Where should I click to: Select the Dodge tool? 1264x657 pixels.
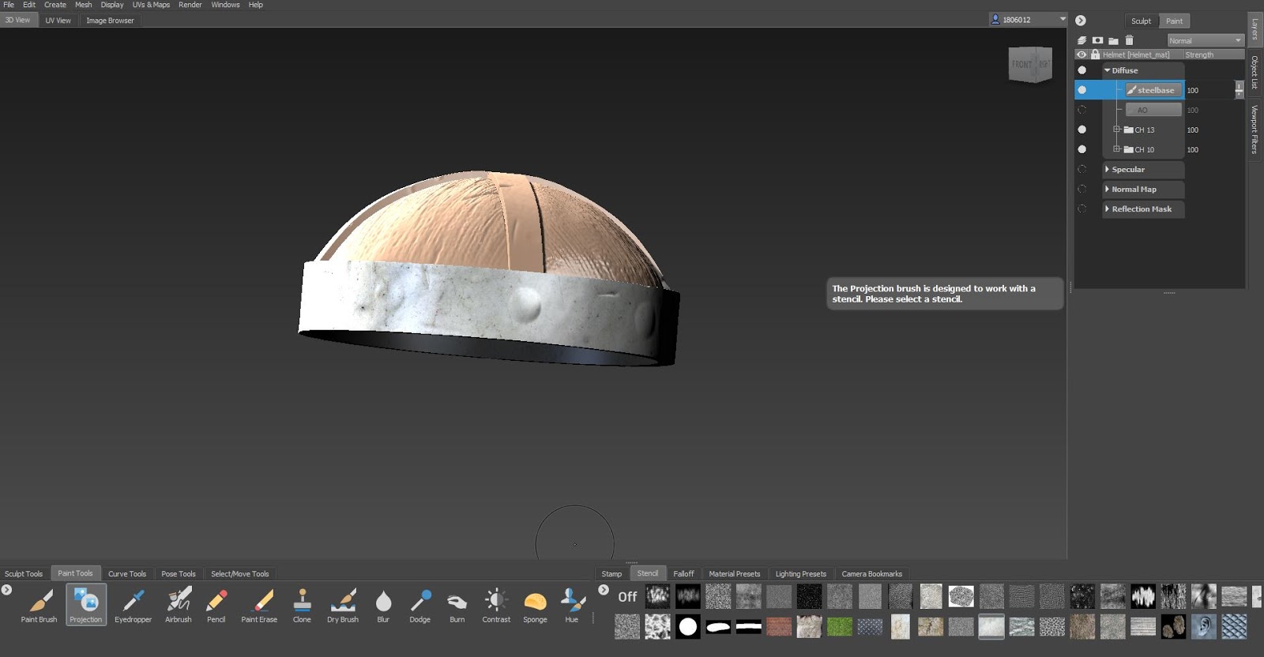coord(420,606)
